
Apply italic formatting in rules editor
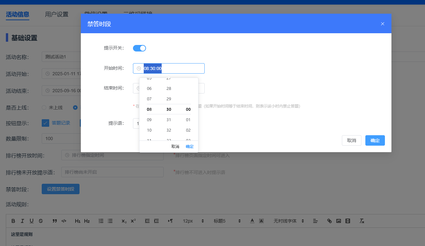[22, 221]
